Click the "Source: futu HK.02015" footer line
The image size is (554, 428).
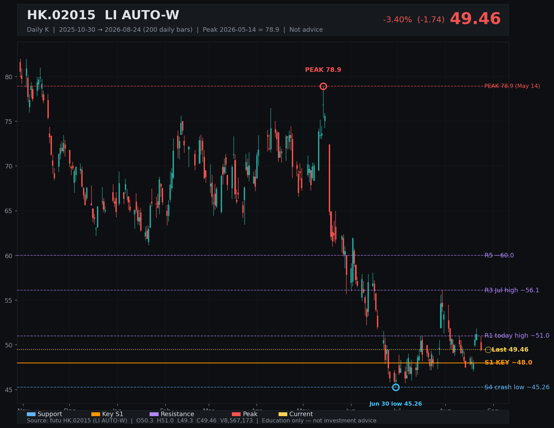coord(202,421)
